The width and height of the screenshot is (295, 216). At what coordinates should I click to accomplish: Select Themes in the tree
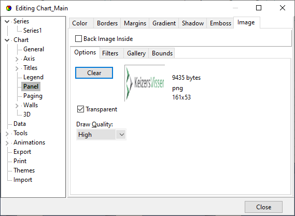click(x=24, y=170)
